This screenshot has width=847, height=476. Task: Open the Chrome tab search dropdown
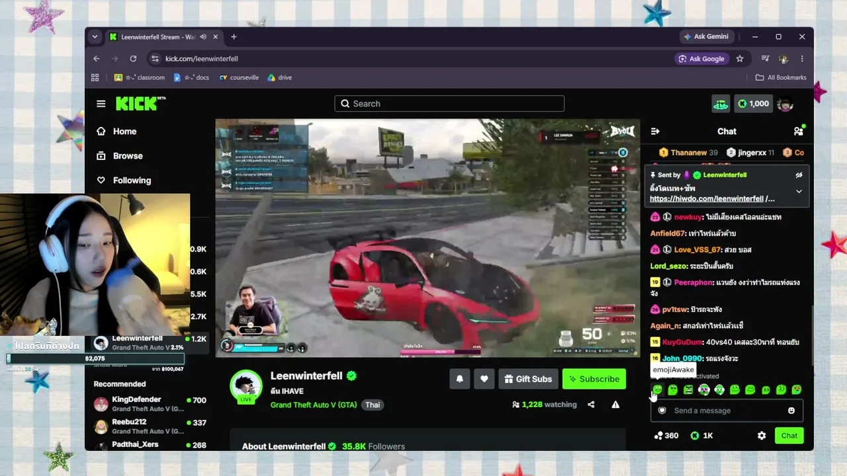coord(95,37)
